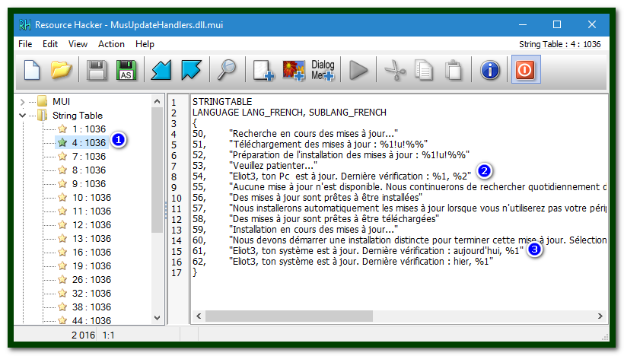Click the MUI folder icon
Screen dimensions: 624x356
tap(42, 101)
